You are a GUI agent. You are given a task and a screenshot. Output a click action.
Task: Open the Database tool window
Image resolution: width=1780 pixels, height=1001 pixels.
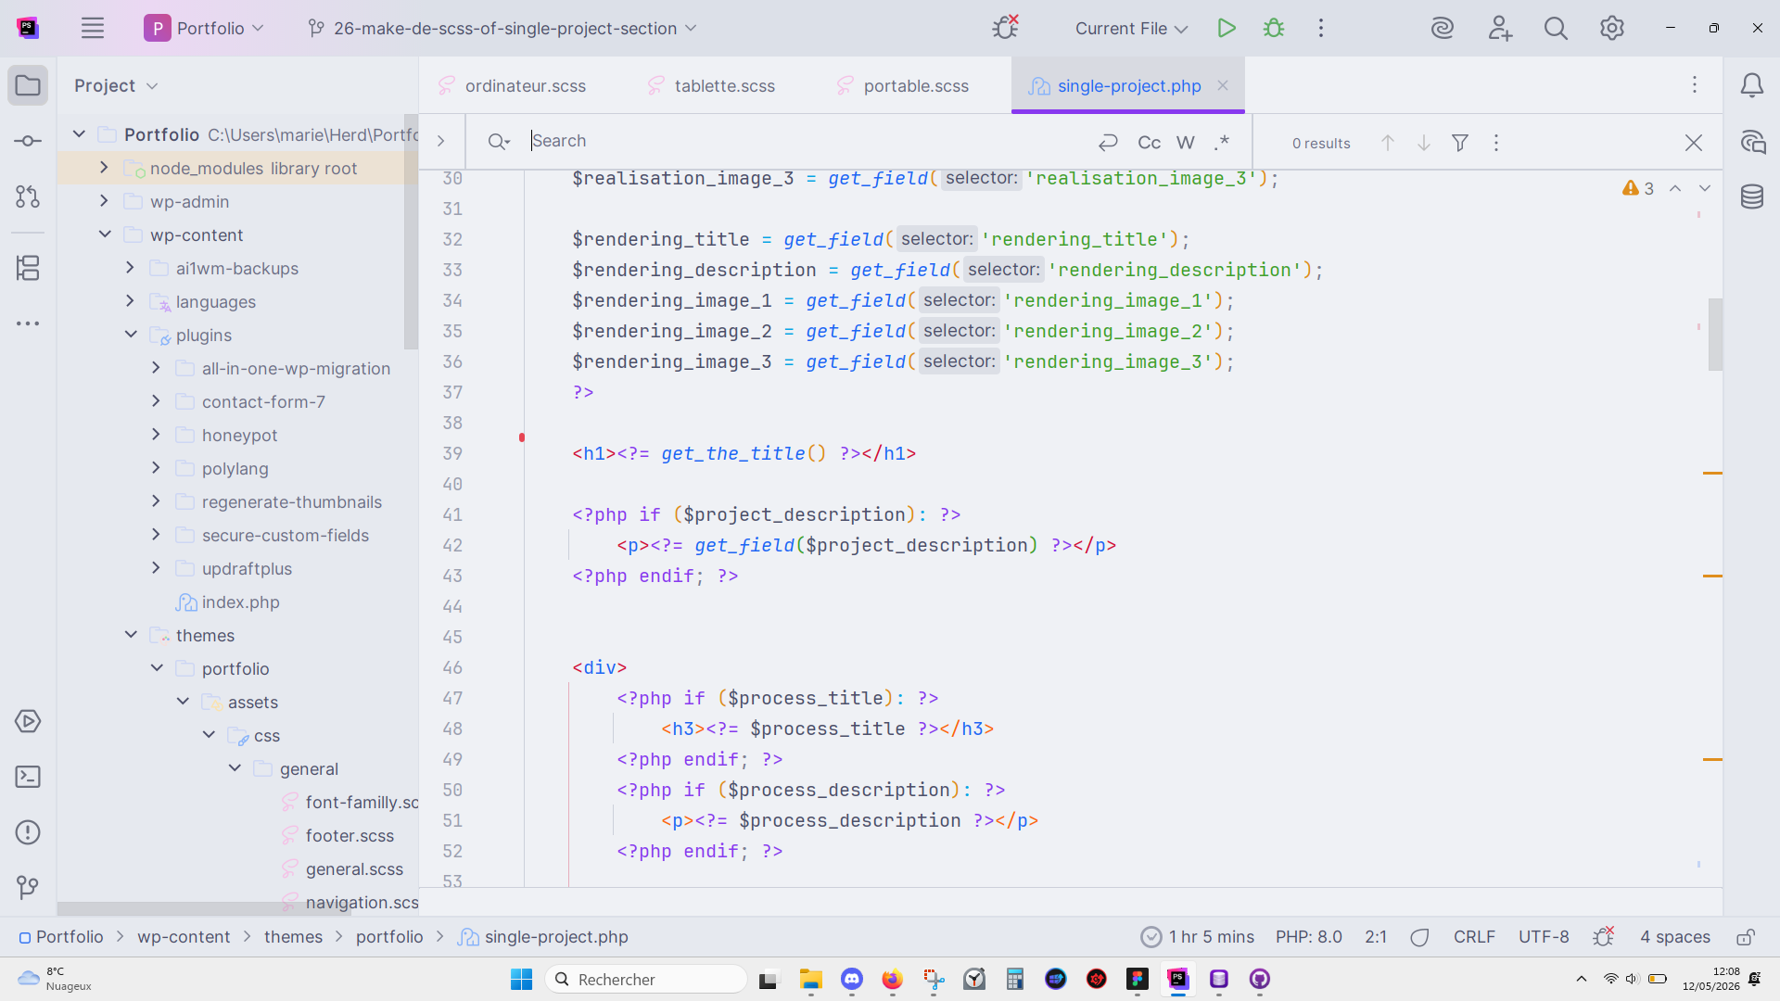1751,196
